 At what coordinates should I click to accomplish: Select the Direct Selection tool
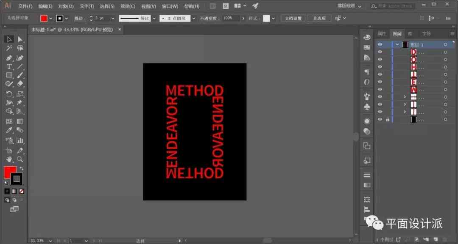20,39
